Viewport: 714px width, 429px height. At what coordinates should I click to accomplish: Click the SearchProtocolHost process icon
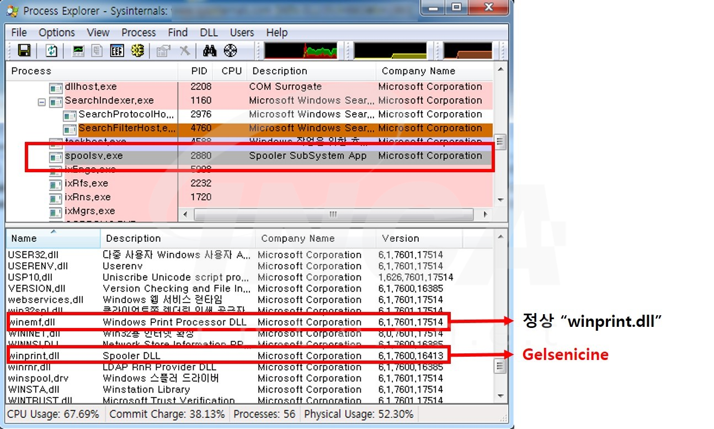pyautogui.click(x=70, y=115)
